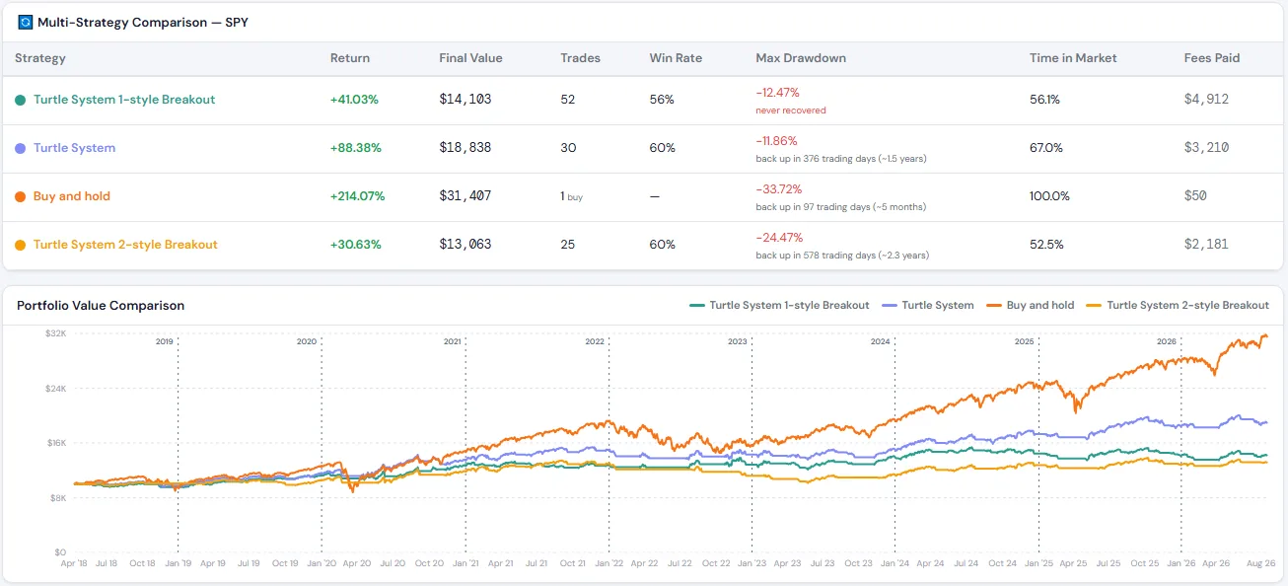Click the yellow dot beside Turtle System 2-style Breakout
This screenshot has height=586, width=1288.
point(21,246)
